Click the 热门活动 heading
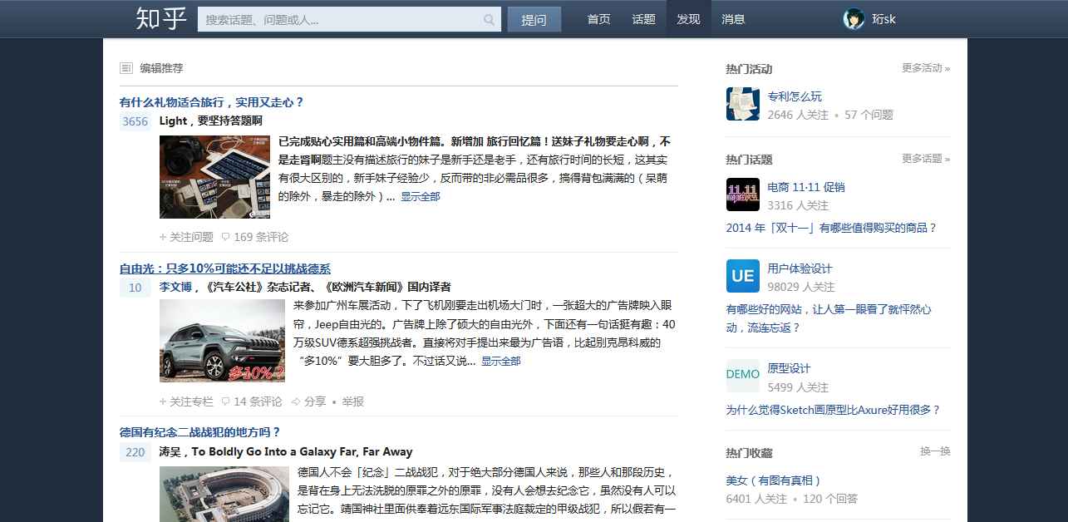Image resolution: width=1068 pixels, height=522 pixels. coord(749,69)
